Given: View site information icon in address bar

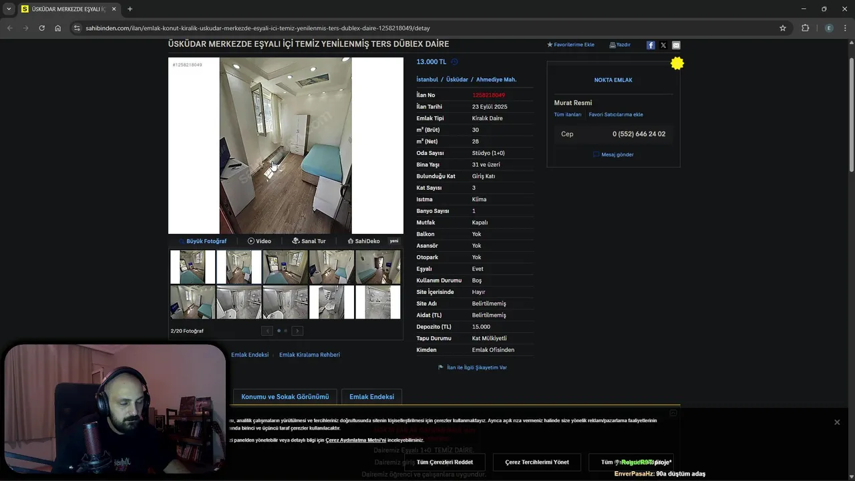Looking at the screenshot, I should [77, 28].
